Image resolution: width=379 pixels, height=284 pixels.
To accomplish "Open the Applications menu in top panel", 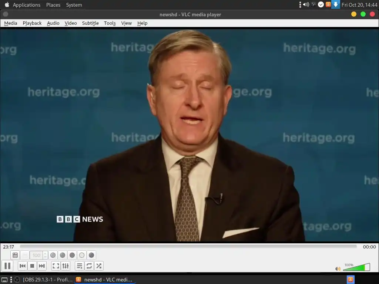I will tap(27, 5).
